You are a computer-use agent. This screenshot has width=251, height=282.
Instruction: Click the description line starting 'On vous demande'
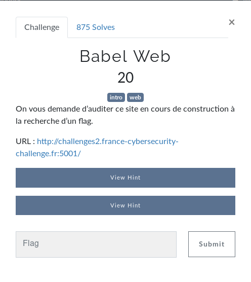(125, 109)
